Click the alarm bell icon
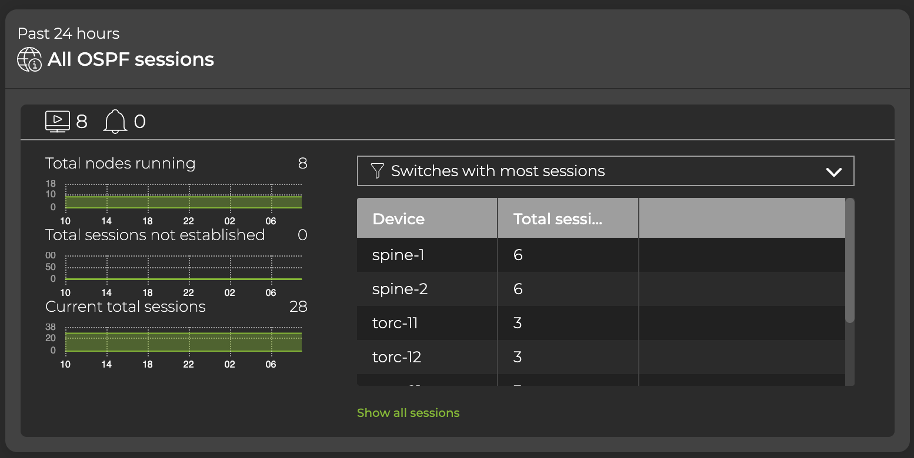Screen dimensions: 914x458 coord(115,122)
